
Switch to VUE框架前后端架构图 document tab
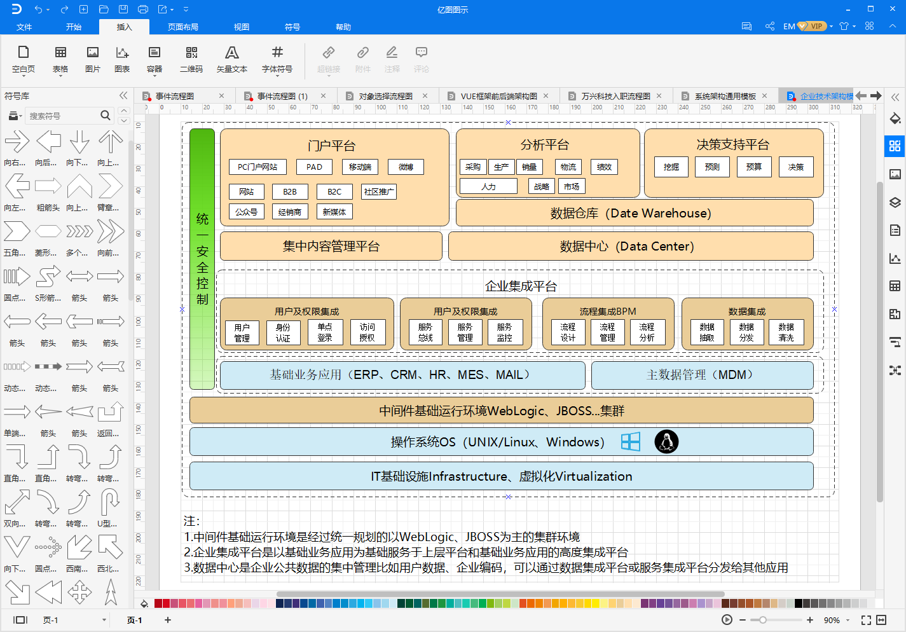click(x=499, y=96)
